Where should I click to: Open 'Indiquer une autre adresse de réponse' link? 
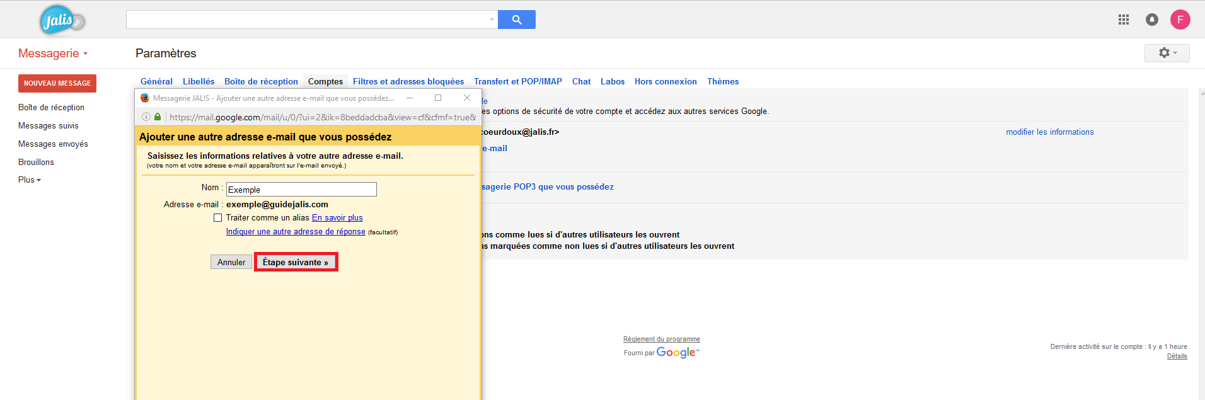click(296, 232)
